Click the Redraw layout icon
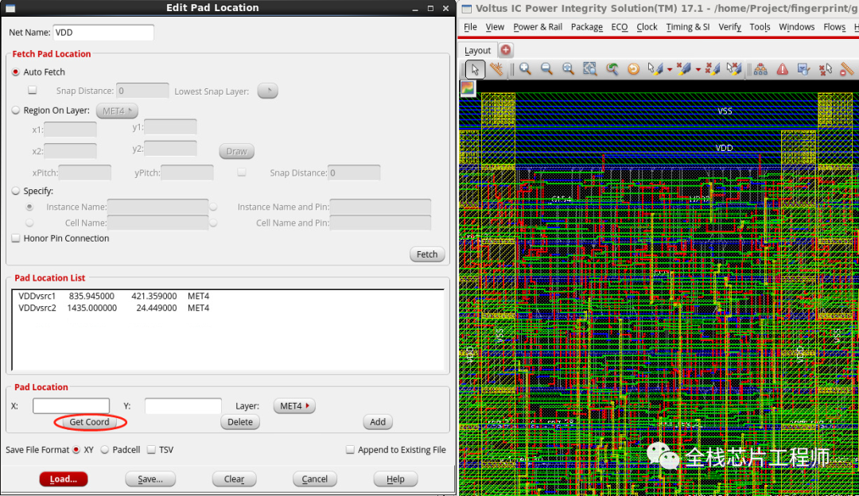Screen dimensions: 859x496 633,69
